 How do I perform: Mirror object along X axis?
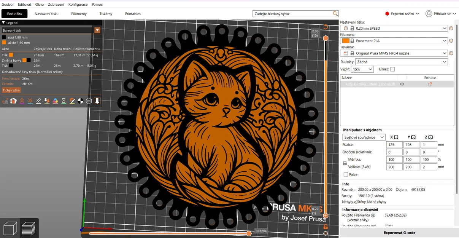(x=396, y=137)
